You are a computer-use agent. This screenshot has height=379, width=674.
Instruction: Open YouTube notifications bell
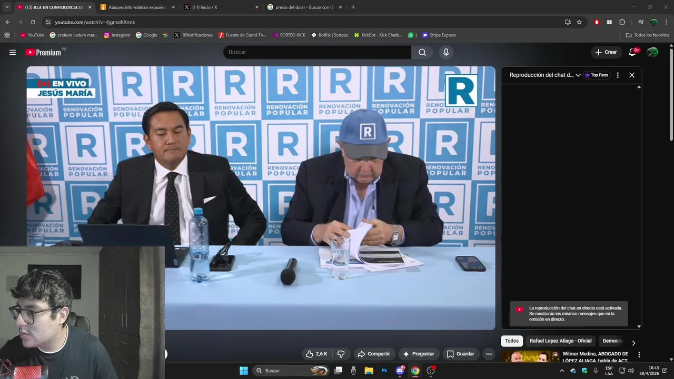[x=632, y=52]
